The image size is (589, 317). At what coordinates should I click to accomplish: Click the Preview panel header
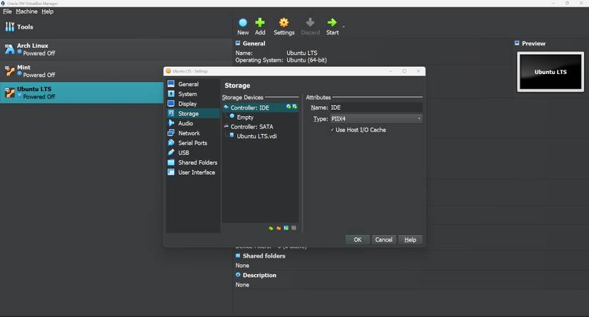[x=533, y=43]
